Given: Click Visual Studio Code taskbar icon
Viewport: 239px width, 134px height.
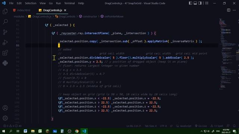Looking at the screenshot, I should tap(84, 131).
